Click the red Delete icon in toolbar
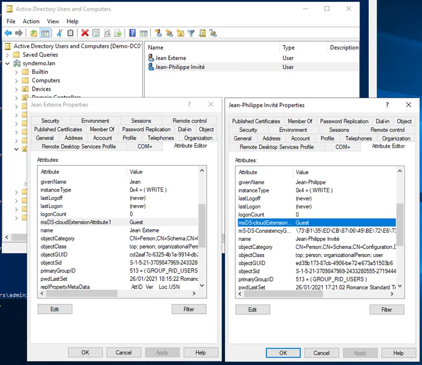The image size is (422, 365). tap(85, 33)
